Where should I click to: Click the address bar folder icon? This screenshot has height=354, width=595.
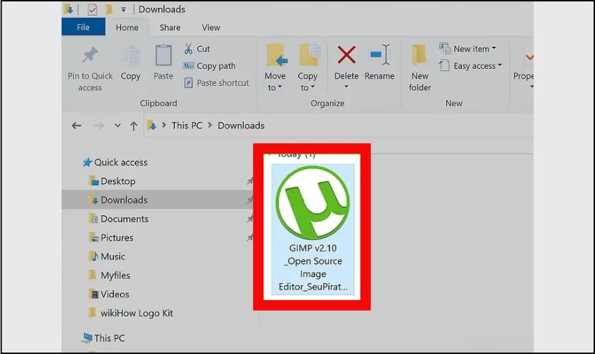point(152,125)
